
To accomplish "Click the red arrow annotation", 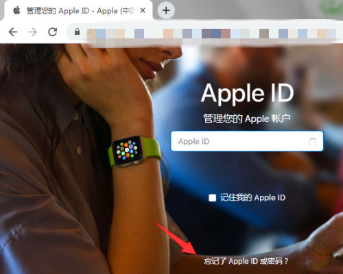I will point(176,238).
